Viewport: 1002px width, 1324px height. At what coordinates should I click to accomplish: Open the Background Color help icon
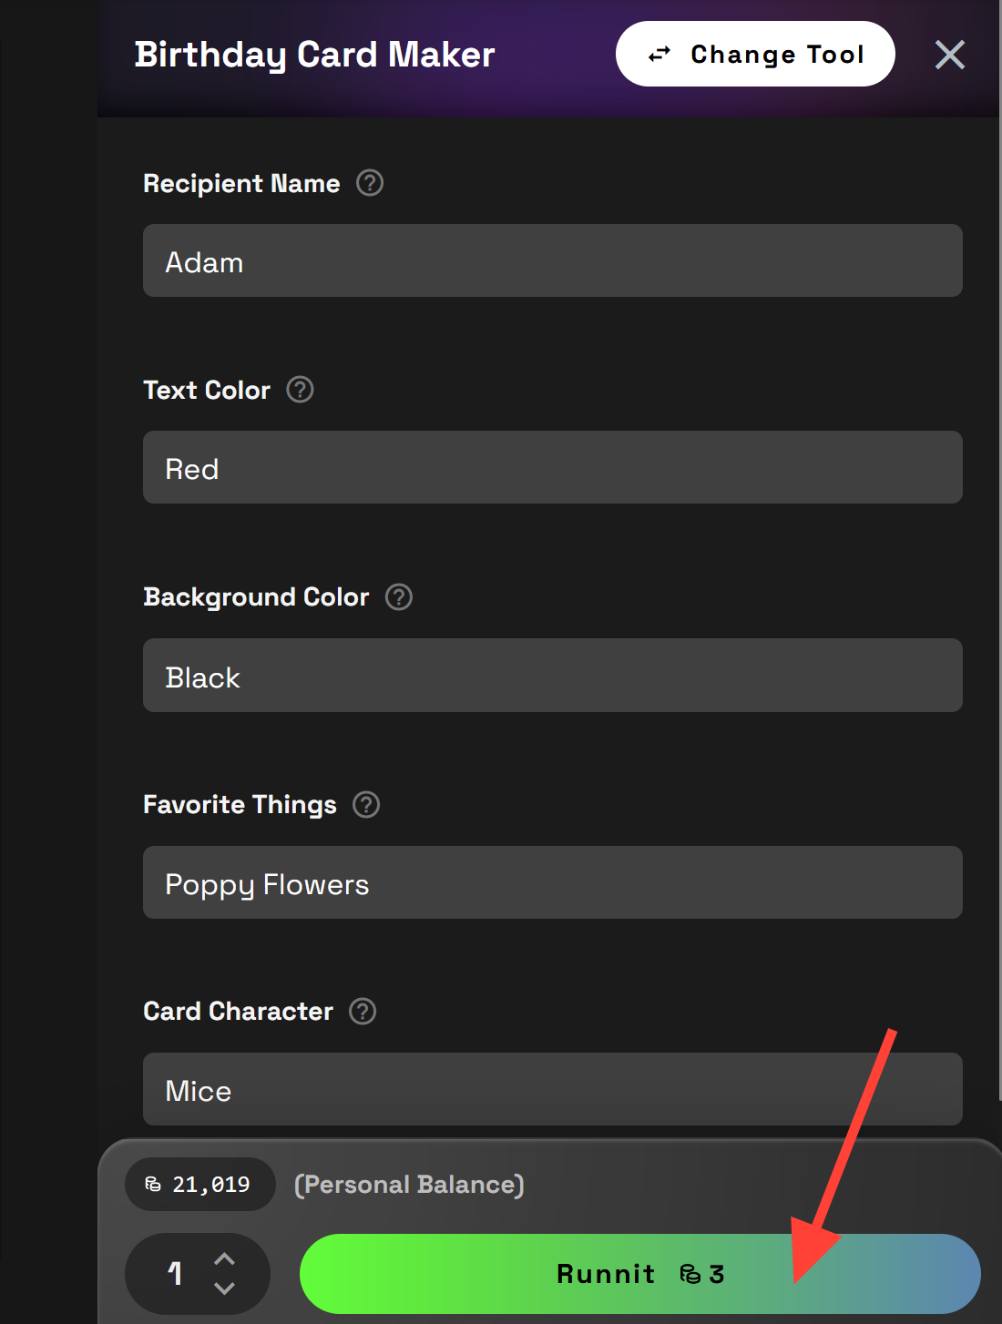(398, 596)
